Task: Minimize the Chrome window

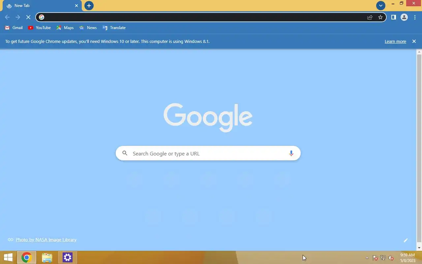Action: tap(393, 3)
